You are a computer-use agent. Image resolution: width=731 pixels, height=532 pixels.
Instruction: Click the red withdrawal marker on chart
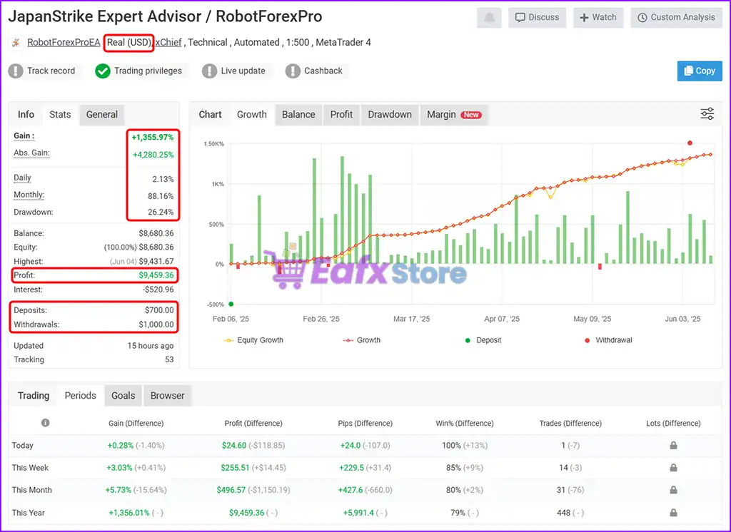tap(690, 143)
